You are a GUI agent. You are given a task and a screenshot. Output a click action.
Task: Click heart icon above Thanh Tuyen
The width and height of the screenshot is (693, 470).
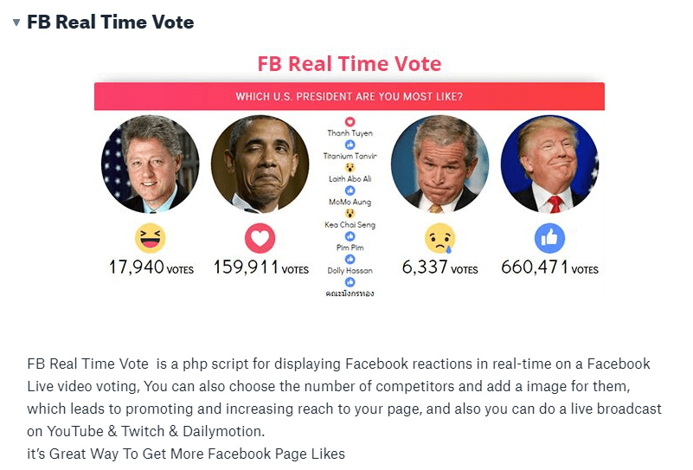coord(350,122)
